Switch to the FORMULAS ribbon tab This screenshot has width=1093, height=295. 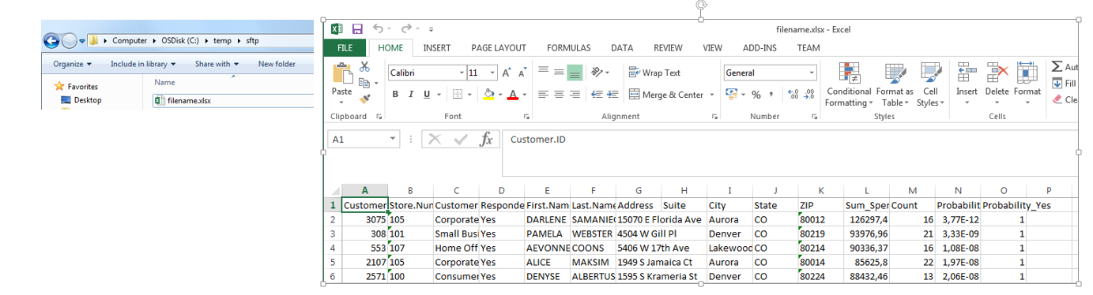point(568,48)
